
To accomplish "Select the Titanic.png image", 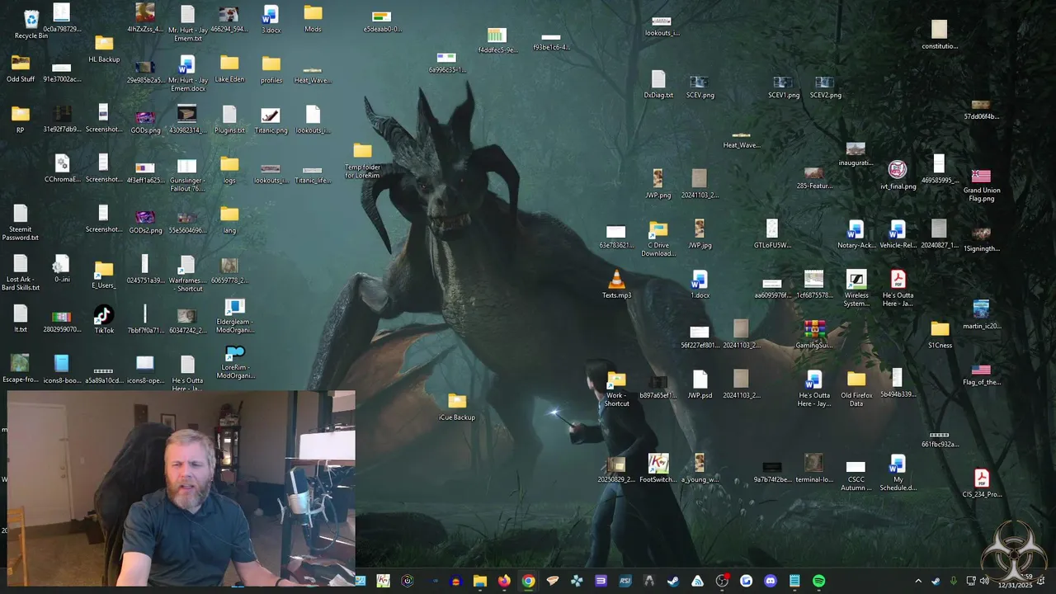I will pos(271,120).
